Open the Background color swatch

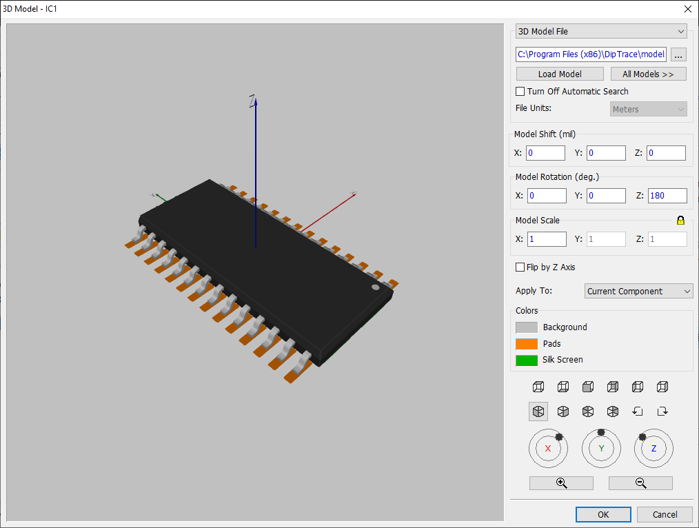tap(527, 327)
